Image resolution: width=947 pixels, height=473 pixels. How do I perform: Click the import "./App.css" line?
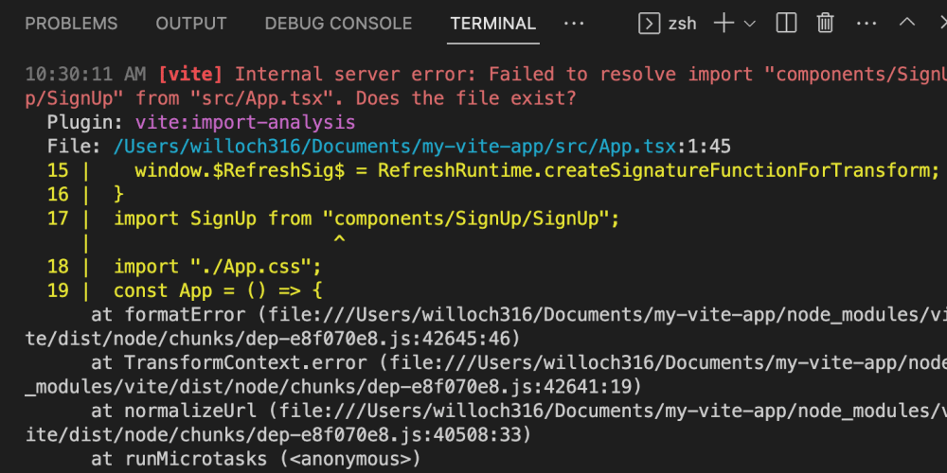pos(218,266)
